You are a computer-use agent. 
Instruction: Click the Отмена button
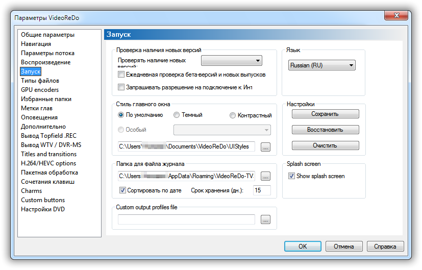pyautogui.click(x=344, y=247)
